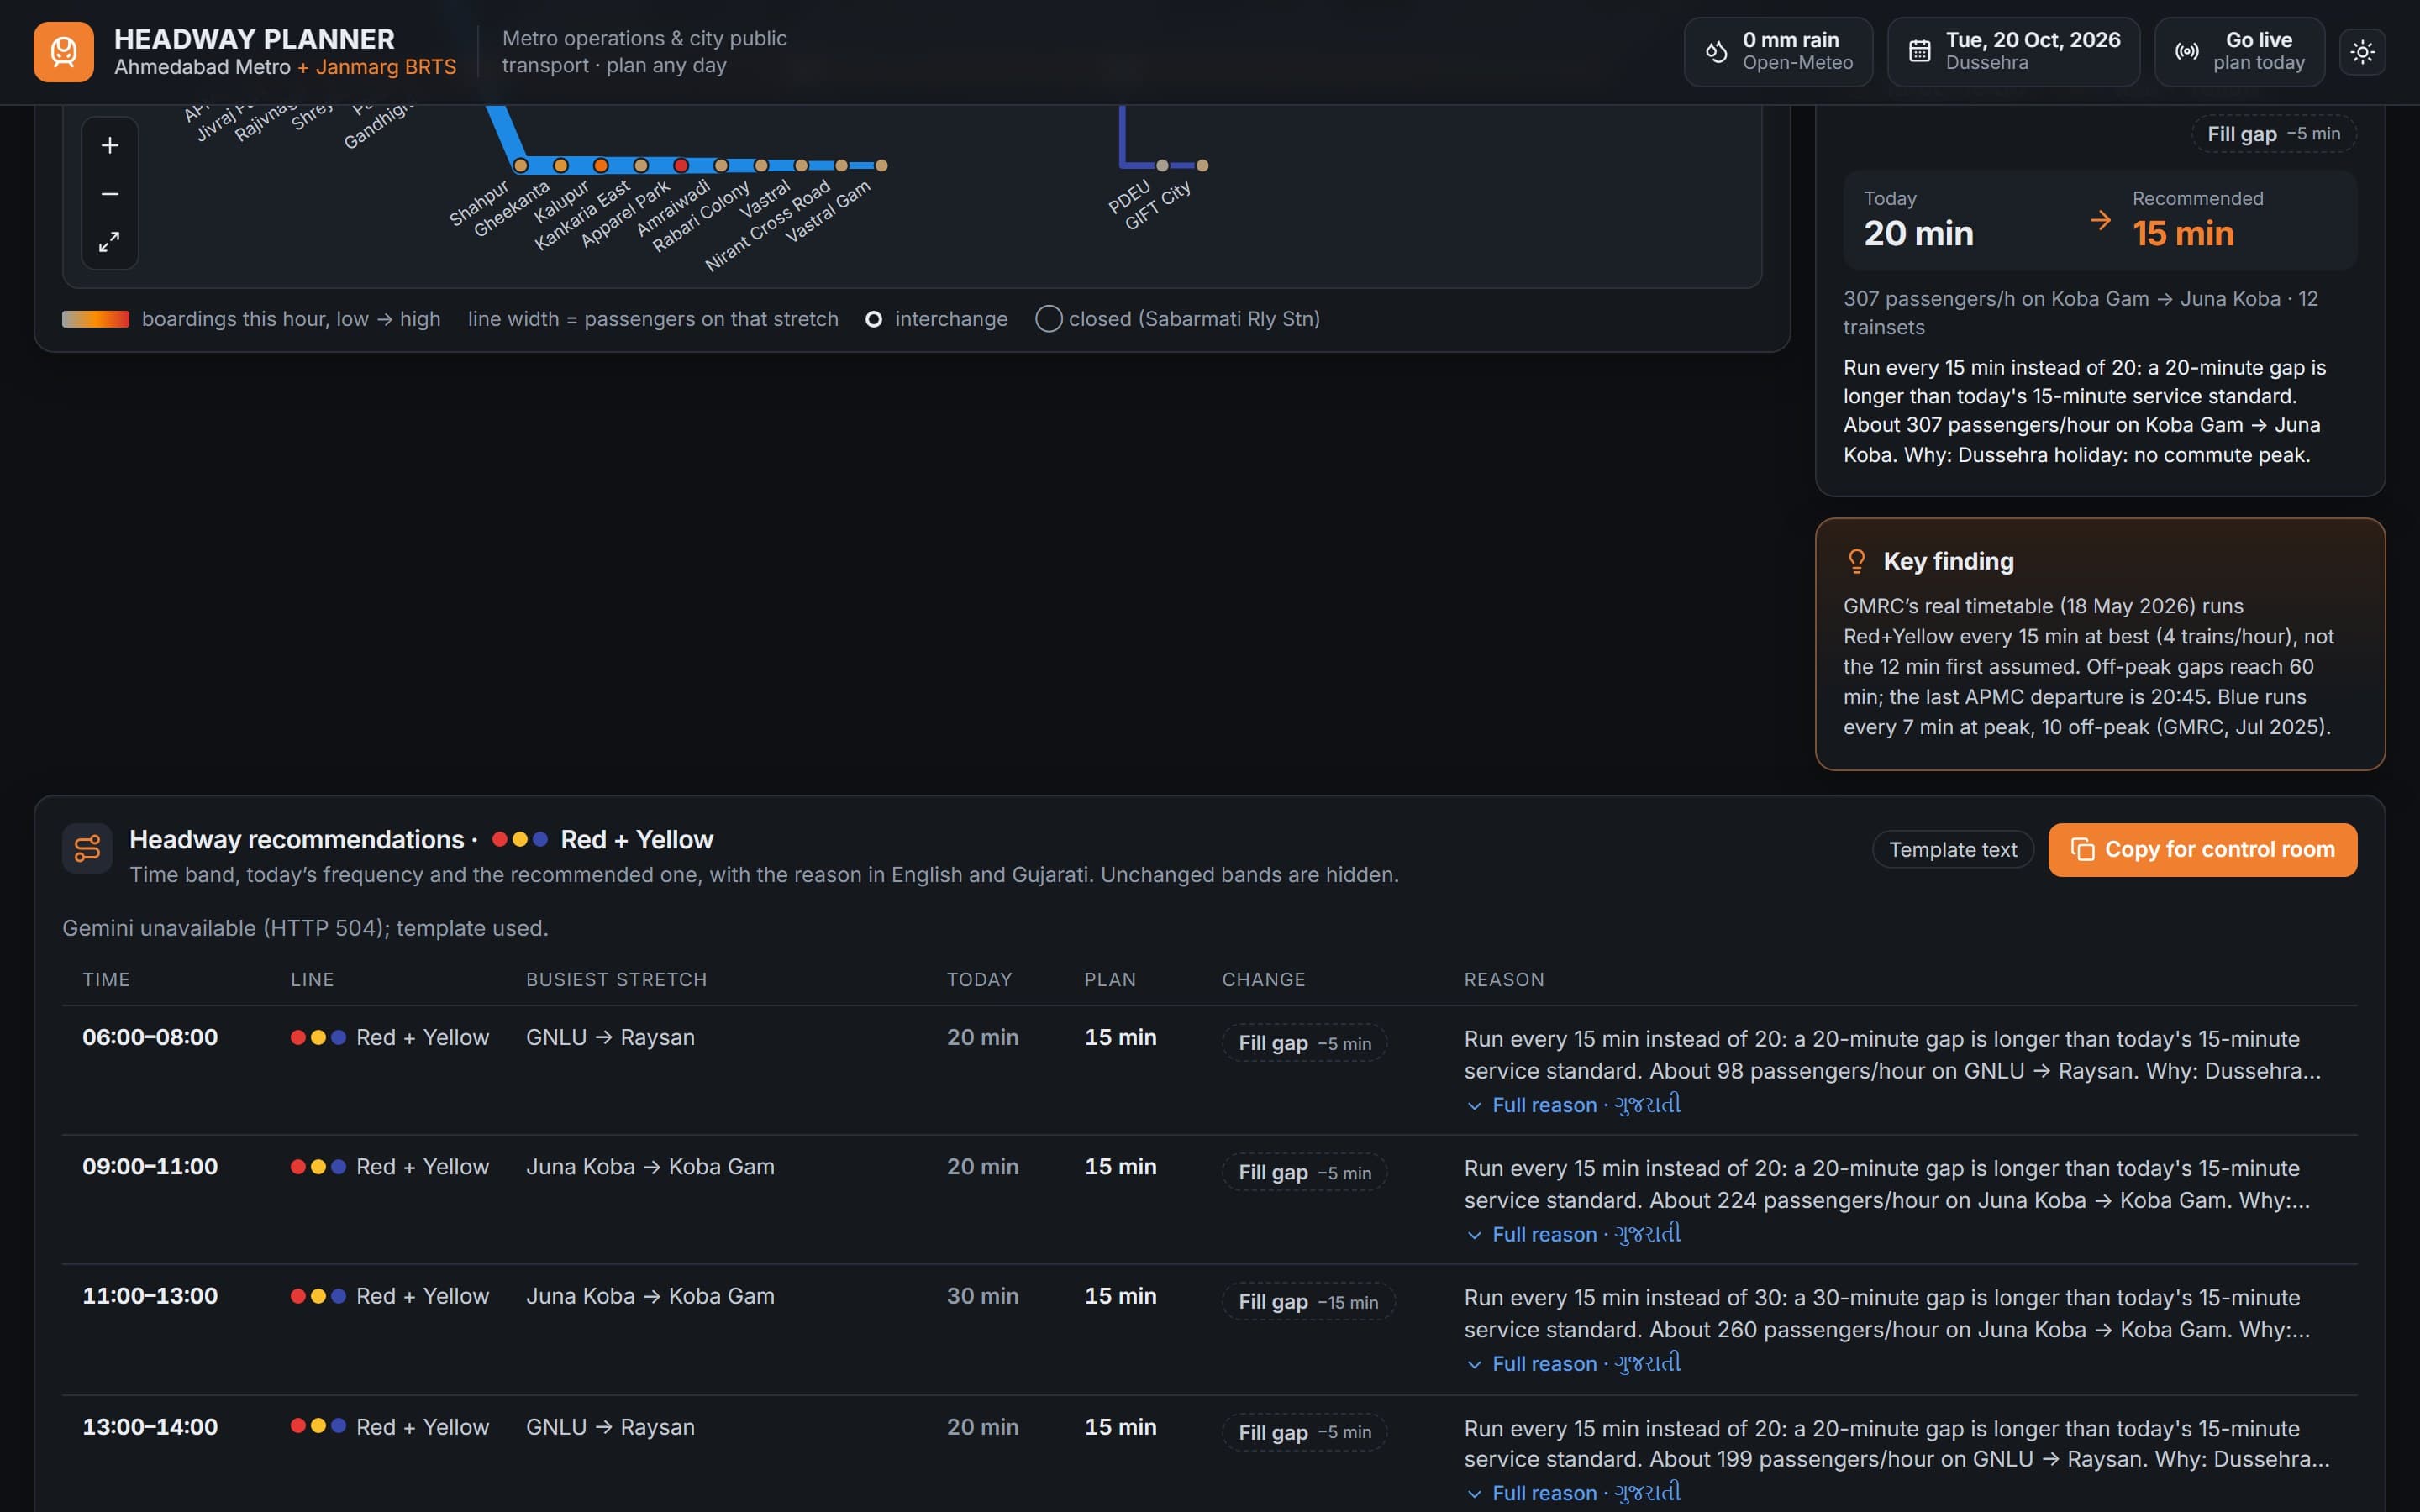Click the closed station legend circle icon
This screenshot has height=1512, width=2420.
click(x=1048, y=319)
